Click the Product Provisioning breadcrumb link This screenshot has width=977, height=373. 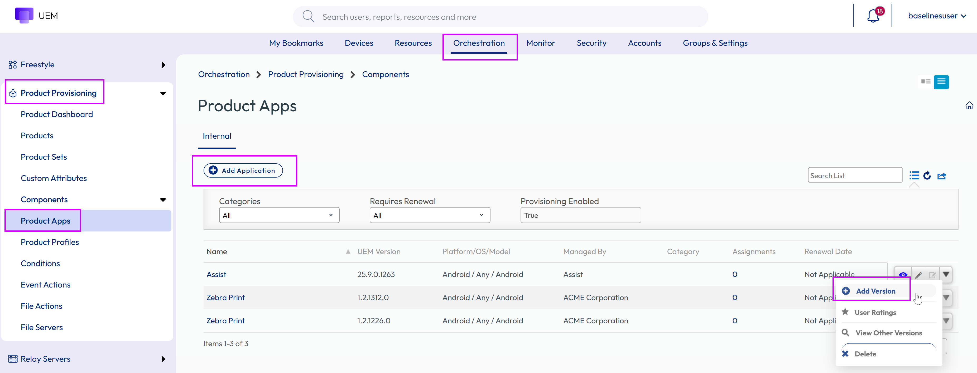pyautogui.click(x=306, y=74)
